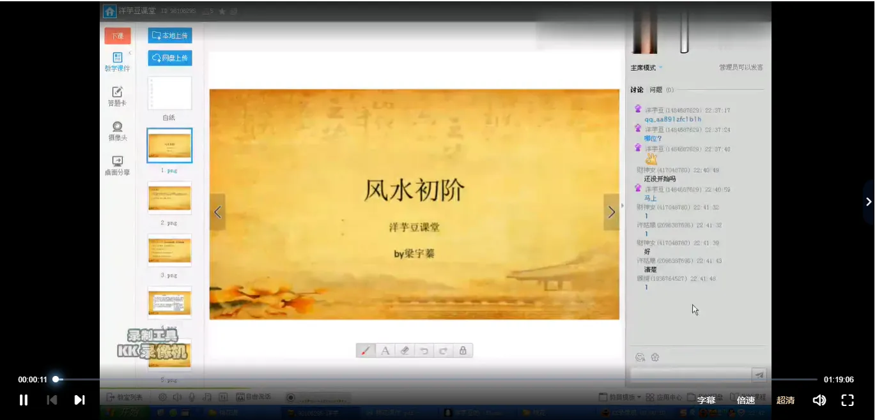
Task: Open the settings gear in bottom toolbar
Action: click(x=163, y=397)
